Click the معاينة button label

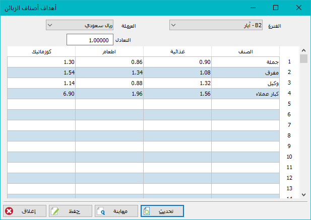(120, 211)
